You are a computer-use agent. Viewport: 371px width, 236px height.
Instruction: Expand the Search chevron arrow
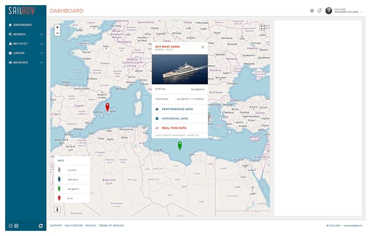pyautogui.click(x=42, y=34)
